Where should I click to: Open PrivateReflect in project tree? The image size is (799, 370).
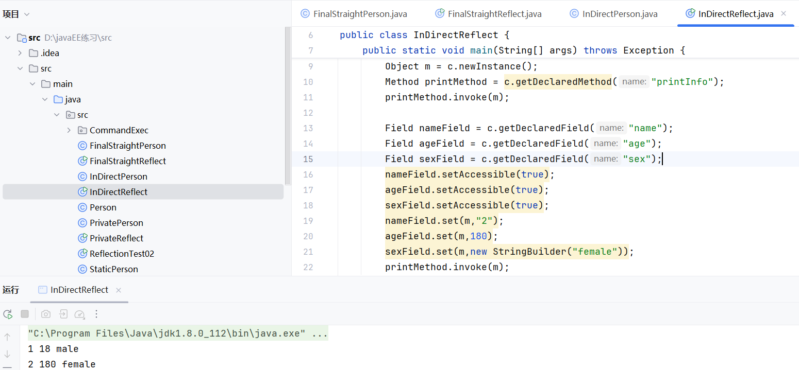tap(116, 238)
